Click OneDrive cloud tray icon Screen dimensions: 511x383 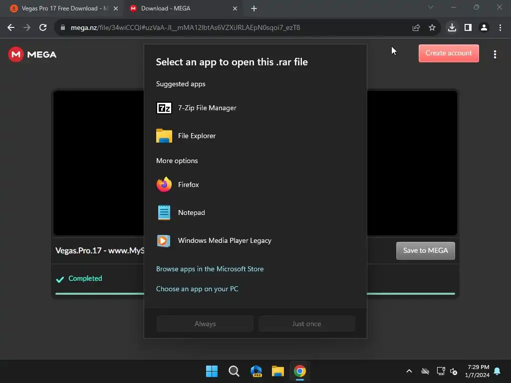pyautogui.click(x=425, y=371)
